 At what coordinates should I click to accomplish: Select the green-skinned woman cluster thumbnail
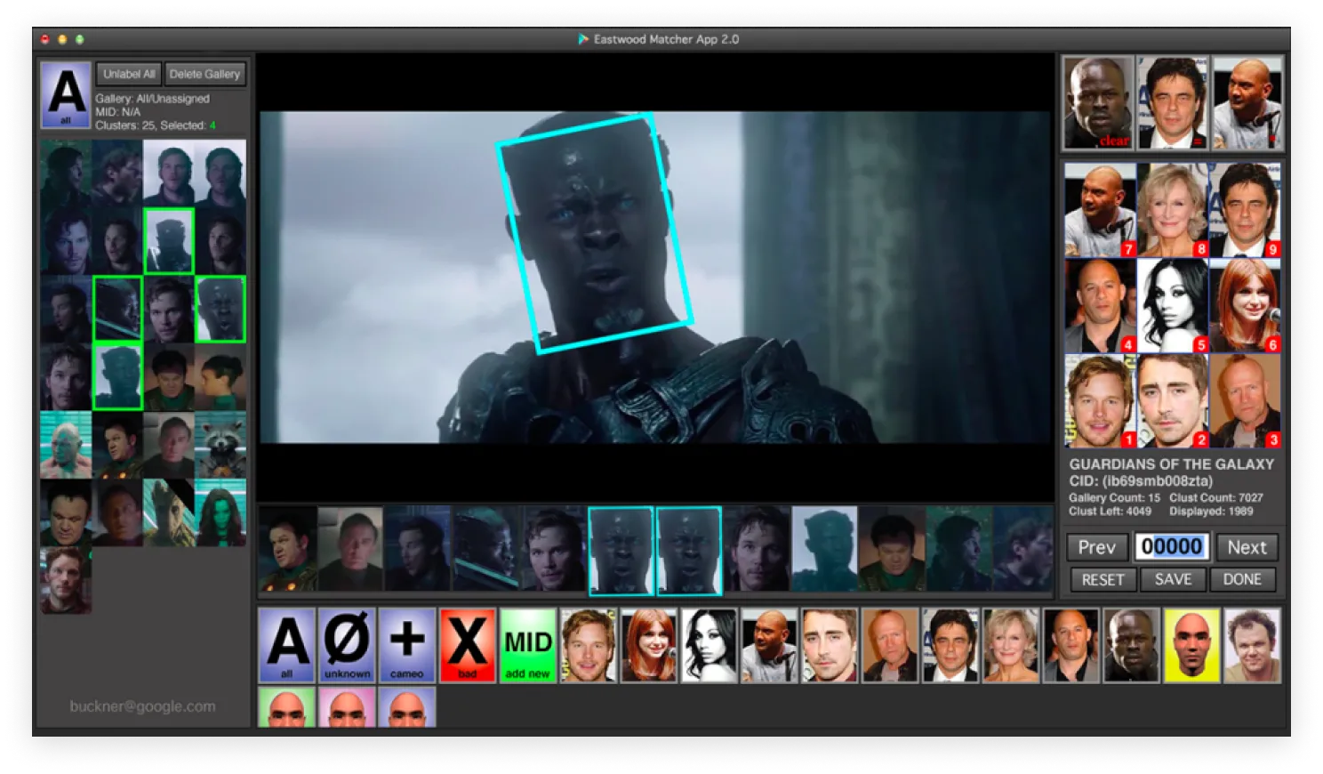tap(220, 512)
